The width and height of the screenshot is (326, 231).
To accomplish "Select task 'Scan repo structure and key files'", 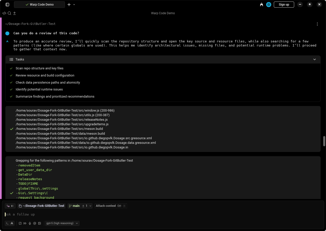I will pyautogui.click(x=39, y=68).
